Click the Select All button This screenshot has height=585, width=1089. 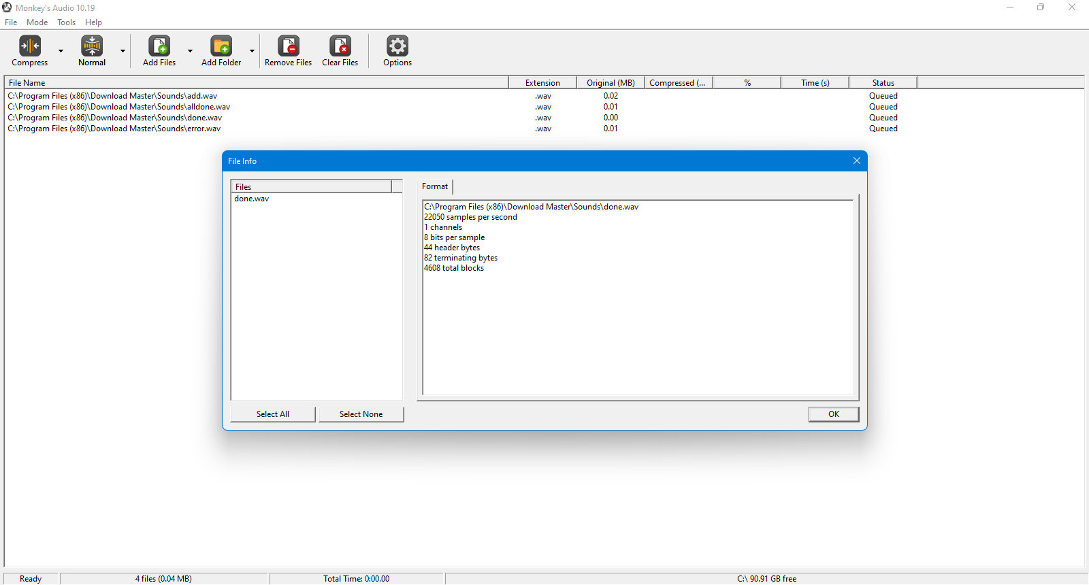(x=273, y=414)
